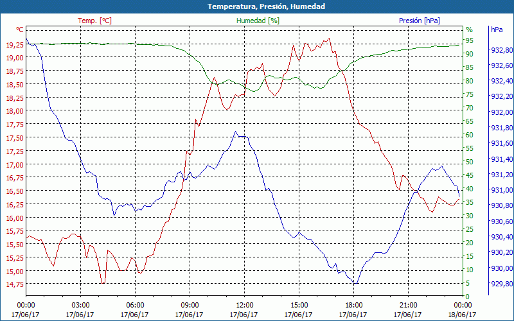The width and height of the screenshot is (514, 321).
Task: Click time axis label '00:00 18/06/17'
Action: tap(462, 310)
